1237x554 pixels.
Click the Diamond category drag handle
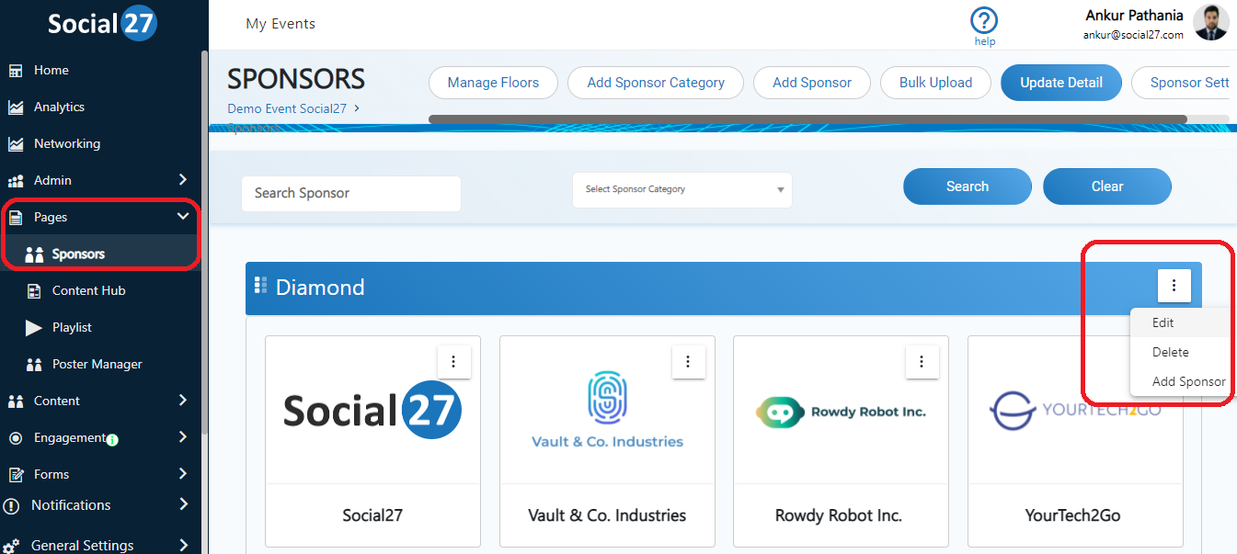[x=260, y=286]
